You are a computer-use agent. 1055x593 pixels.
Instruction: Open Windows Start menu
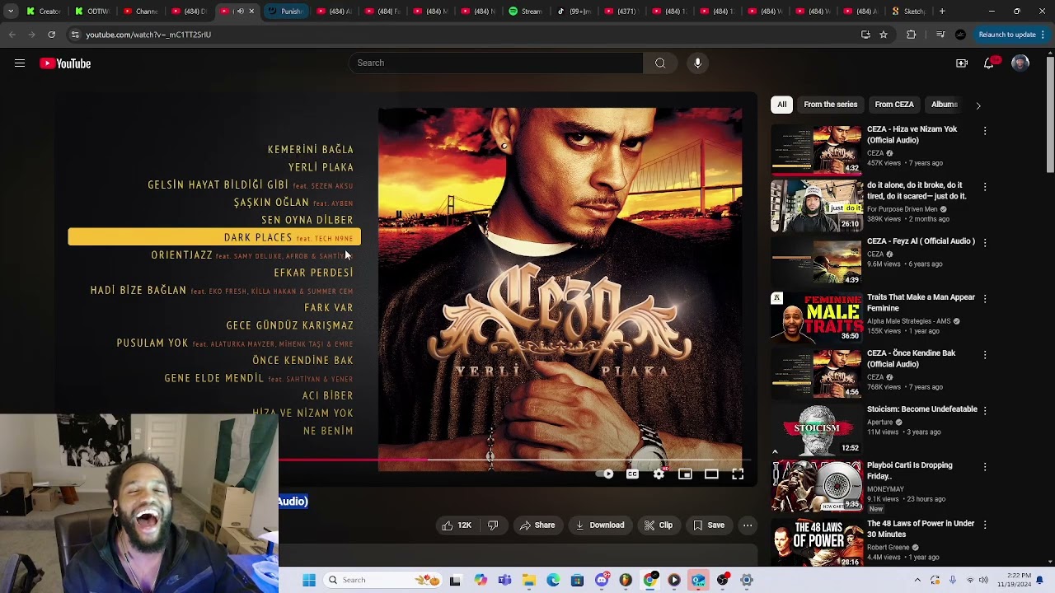pyautogui.click(x=309, y=580)
